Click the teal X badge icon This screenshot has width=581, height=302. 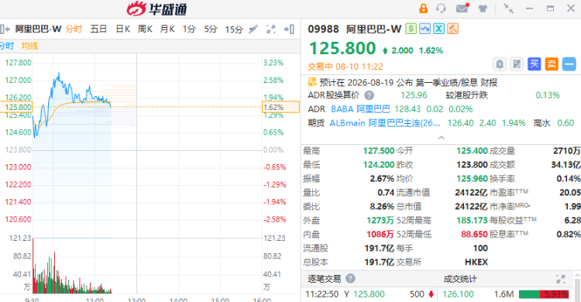click(x=438, y=29)
